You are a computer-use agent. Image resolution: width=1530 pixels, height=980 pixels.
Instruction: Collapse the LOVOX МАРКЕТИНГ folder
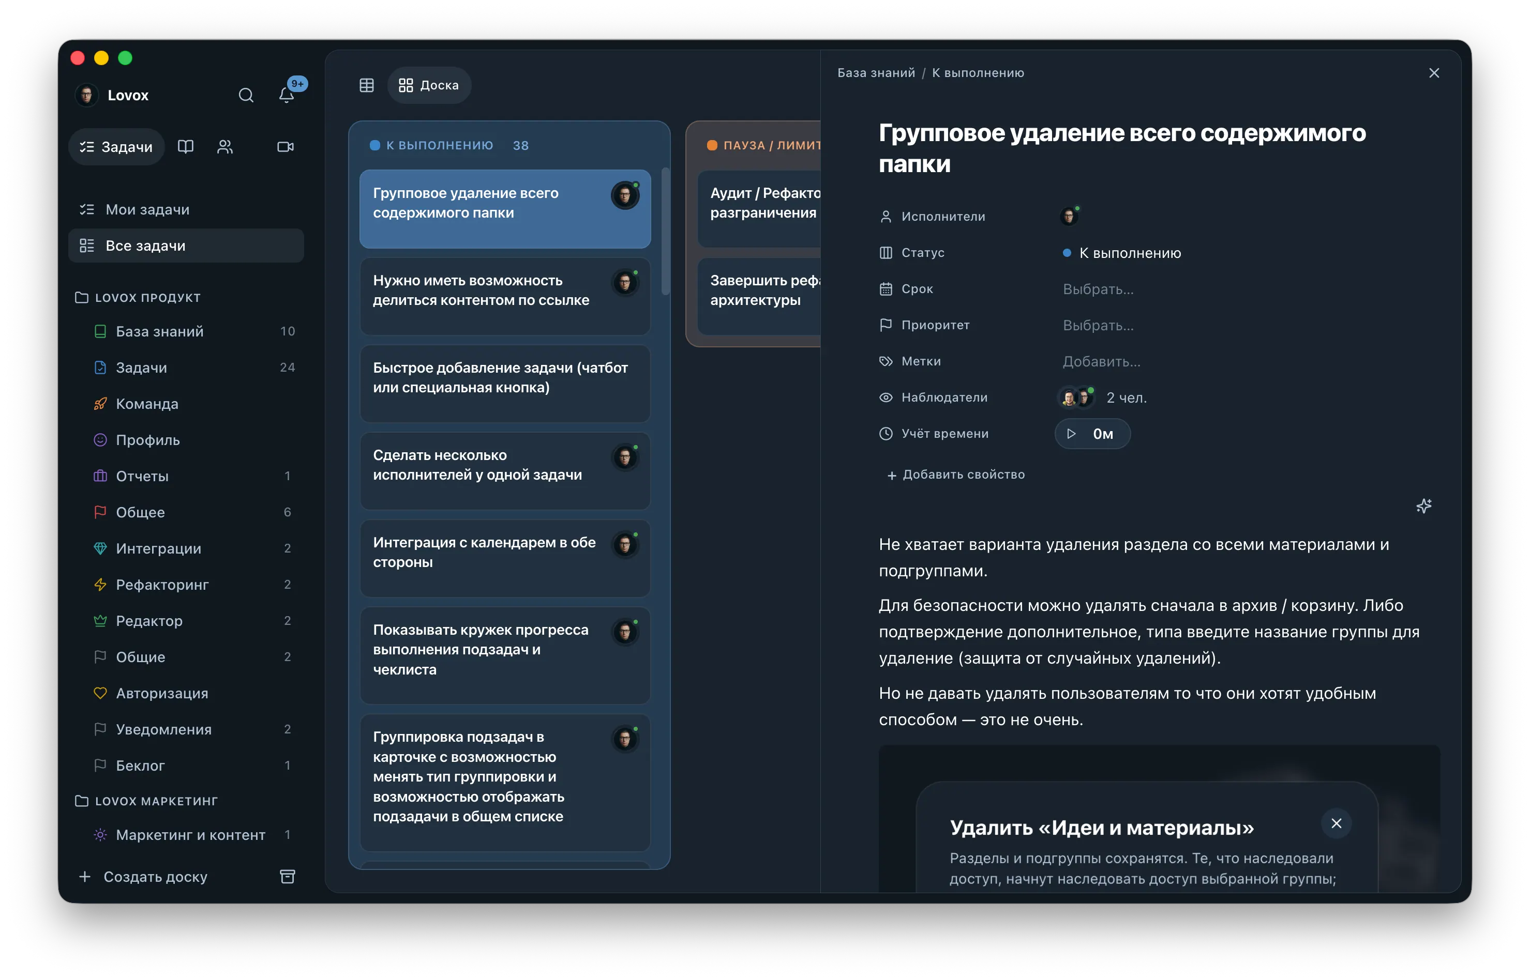[x=146, y=801]
